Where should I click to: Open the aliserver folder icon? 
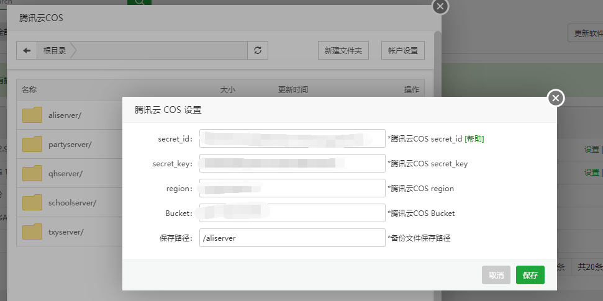[x=32, y=115]
